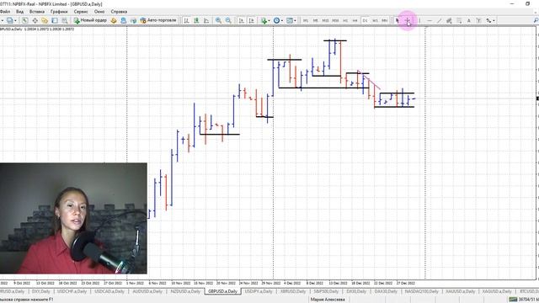The width and height of the screenshot is (539, 303).
Task: Switch to the XAUUSD.a,Daily chart tab
Action: tap(460, 291)
